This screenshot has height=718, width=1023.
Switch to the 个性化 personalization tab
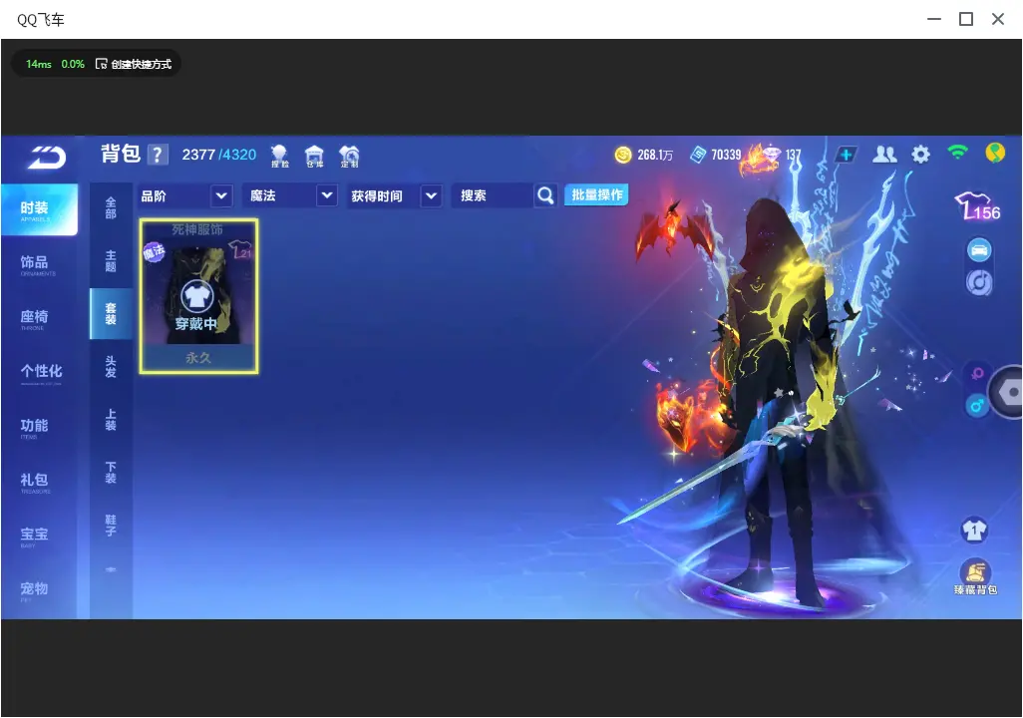point(41,373)
